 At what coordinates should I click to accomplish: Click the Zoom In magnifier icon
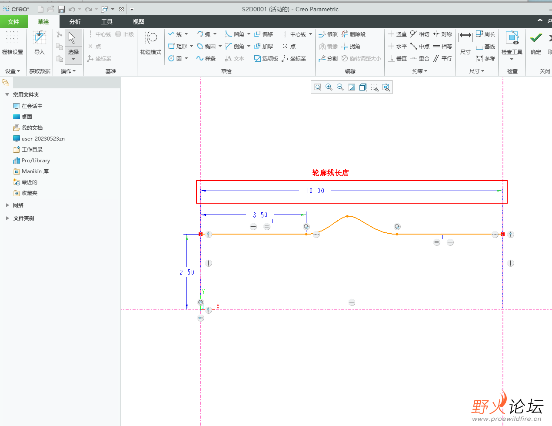click(x=329, y=87)
